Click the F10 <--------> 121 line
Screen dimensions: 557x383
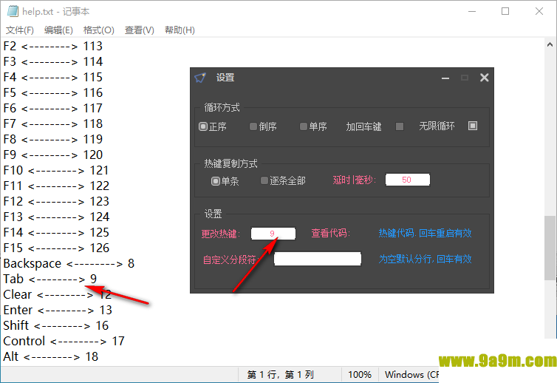56,171
